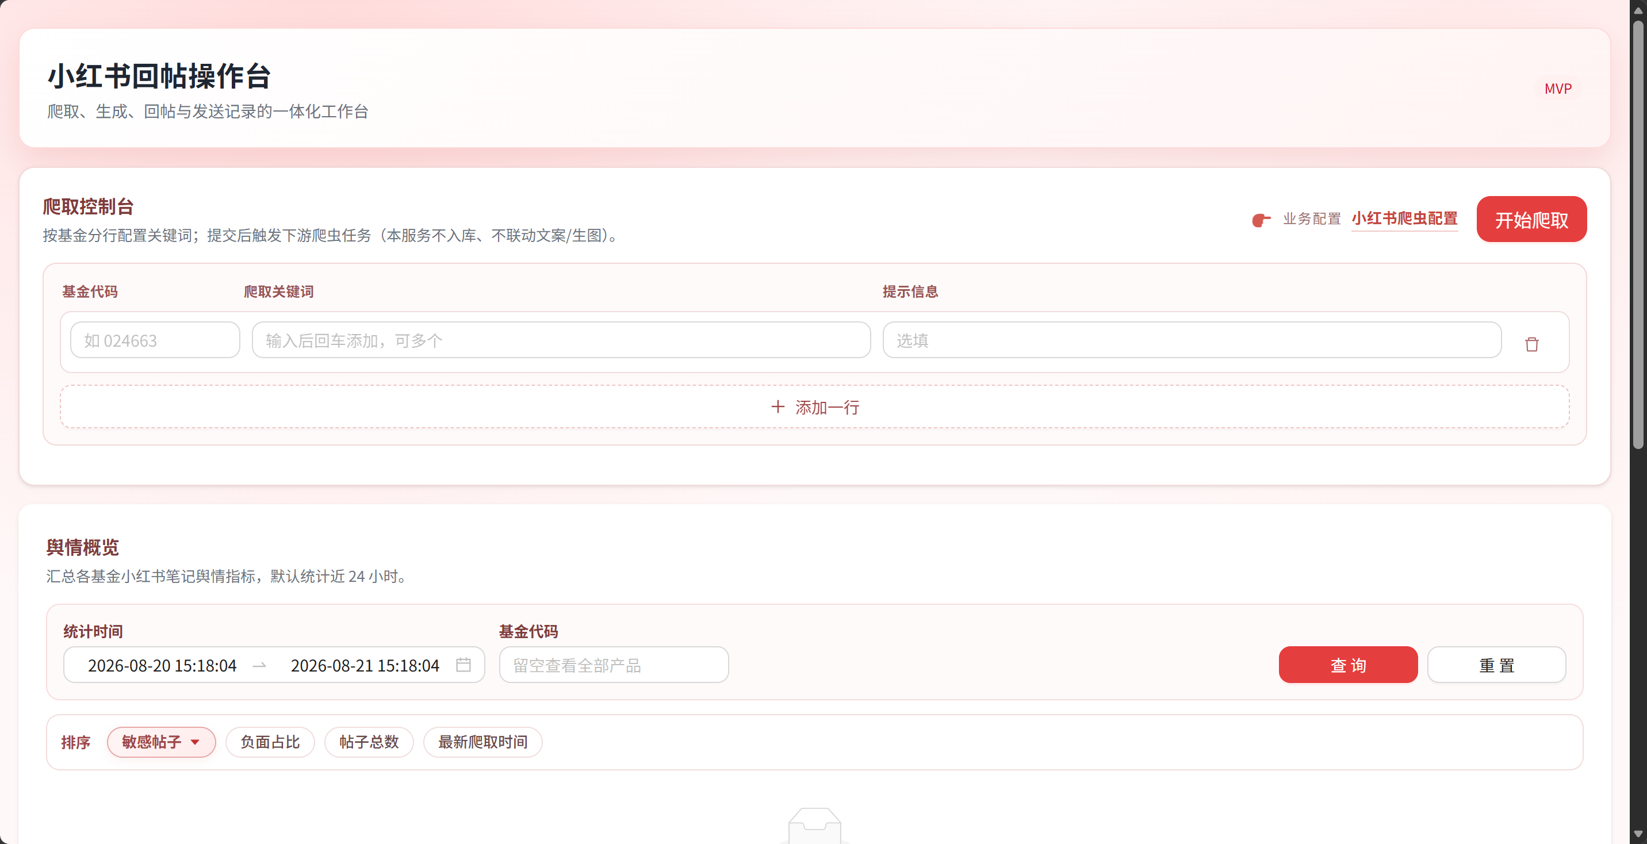Open the calendar icon in date range
Image resolution: width=1647 pixels, height=844 pixels.
464,664
